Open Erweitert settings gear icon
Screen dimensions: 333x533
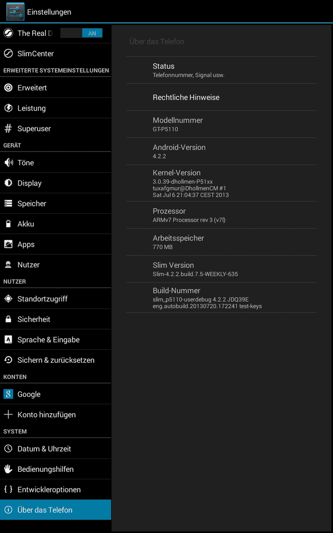[x=8, y=88]
